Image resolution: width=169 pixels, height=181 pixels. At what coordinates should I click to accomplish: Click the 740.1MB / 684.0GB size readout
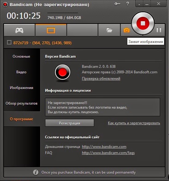pyautogui.click(x=64, y=18)
